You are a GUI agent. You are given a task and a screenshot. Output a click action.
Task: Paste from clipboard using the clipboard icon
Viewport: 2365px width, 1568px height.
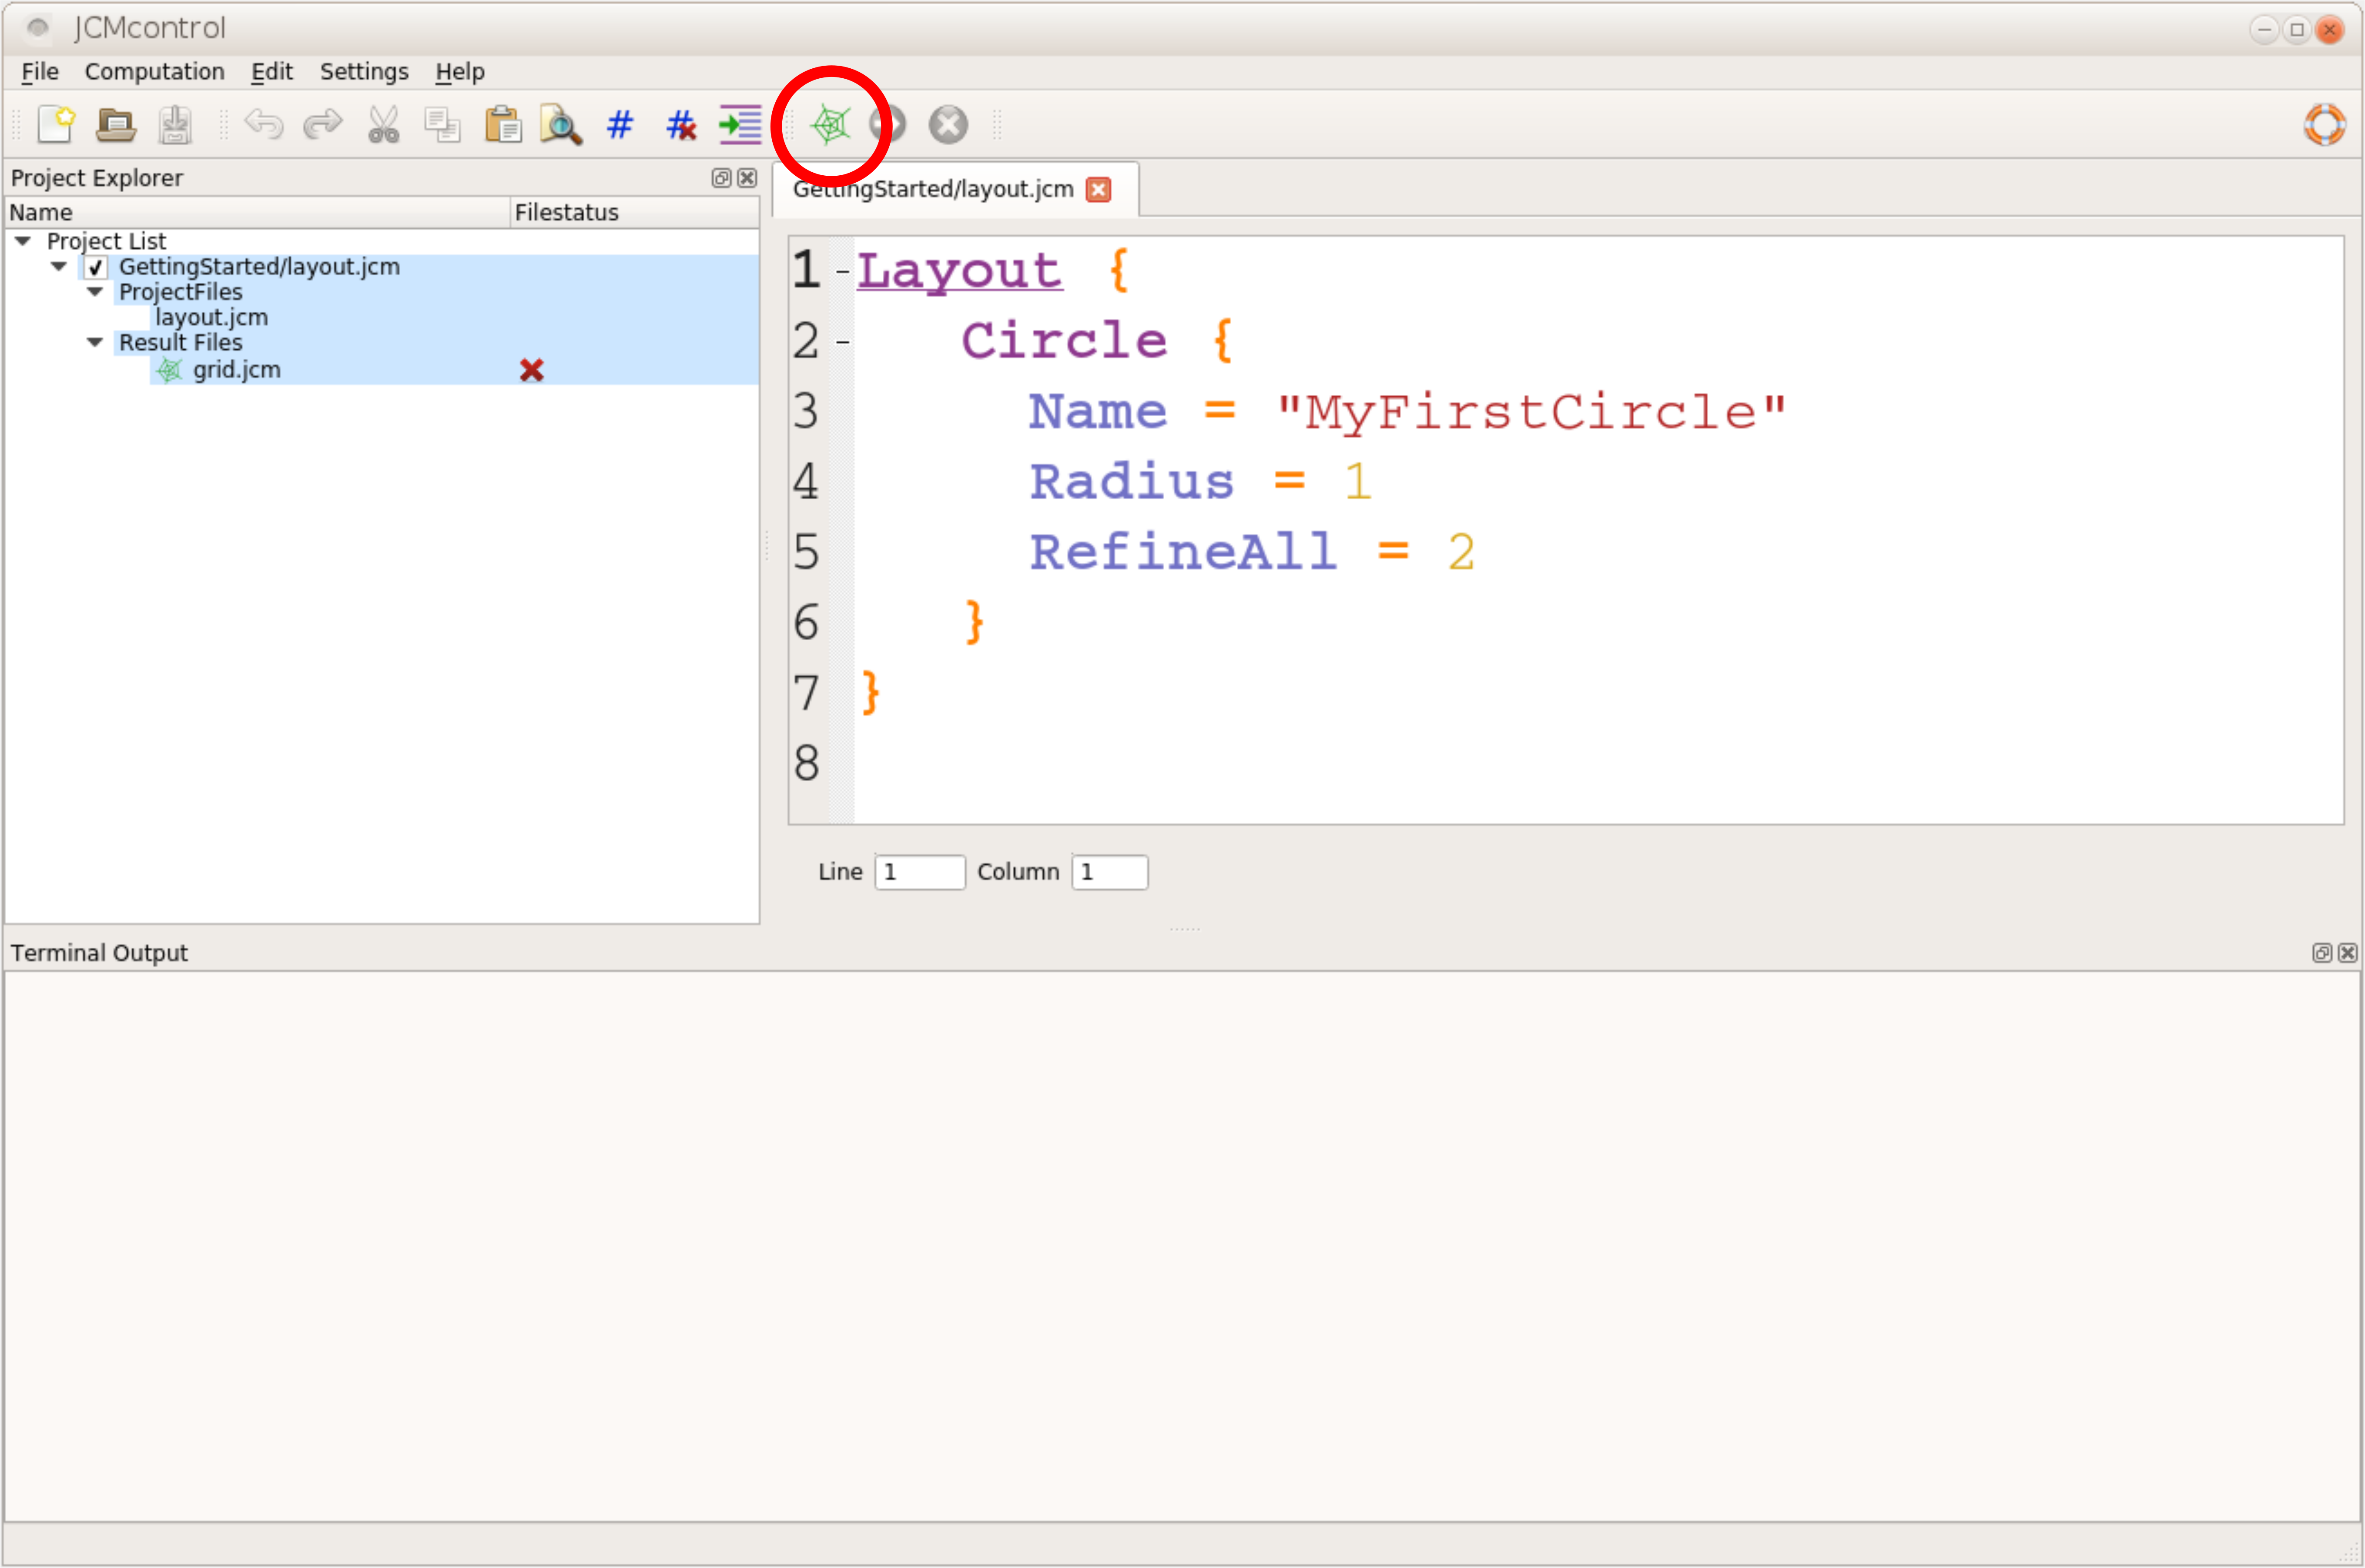point(503,125)
